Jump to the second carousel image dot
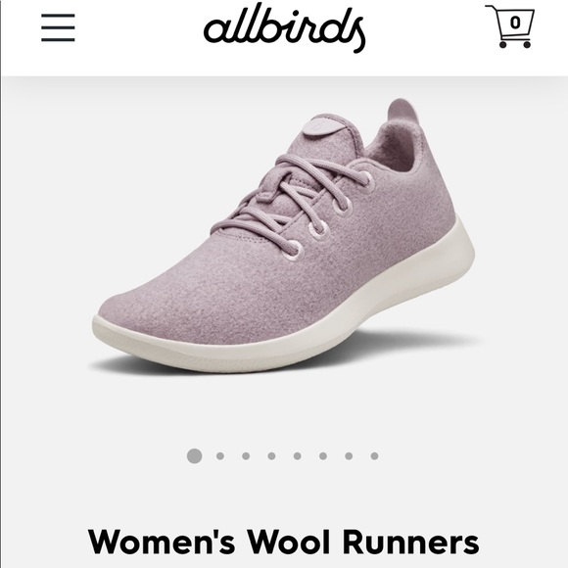The image size is (568, 568). pyautogui.click(x=220, y=456)
